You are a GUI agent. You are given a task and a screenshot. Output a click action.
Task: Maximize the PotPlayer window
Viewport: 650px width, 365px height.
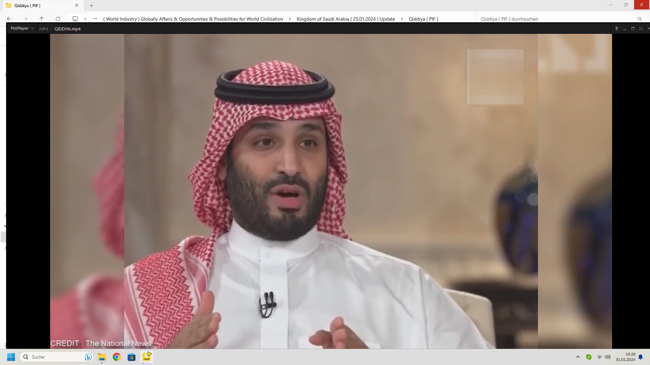click(633, 29)
